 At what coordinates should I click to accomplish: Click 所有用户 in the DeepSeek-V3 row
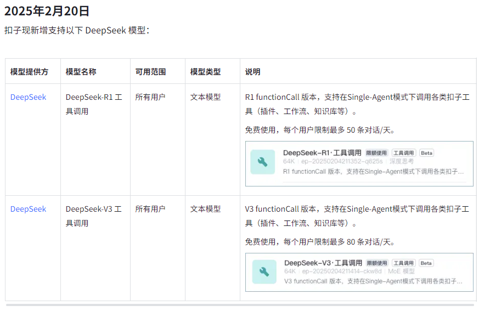tap(150, 209)
